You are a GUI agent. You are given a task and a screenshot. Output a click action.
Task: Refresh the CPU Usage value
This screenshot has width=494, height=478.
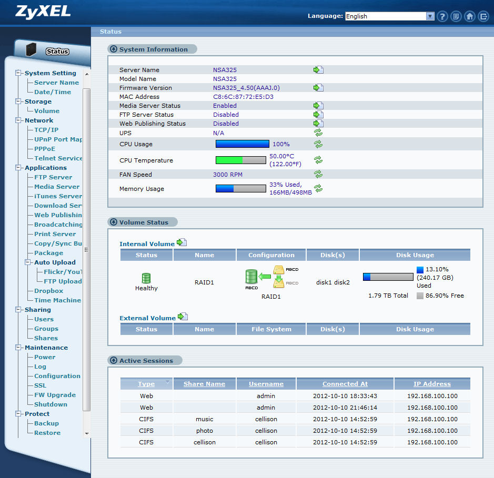click(x=318, y=144)
